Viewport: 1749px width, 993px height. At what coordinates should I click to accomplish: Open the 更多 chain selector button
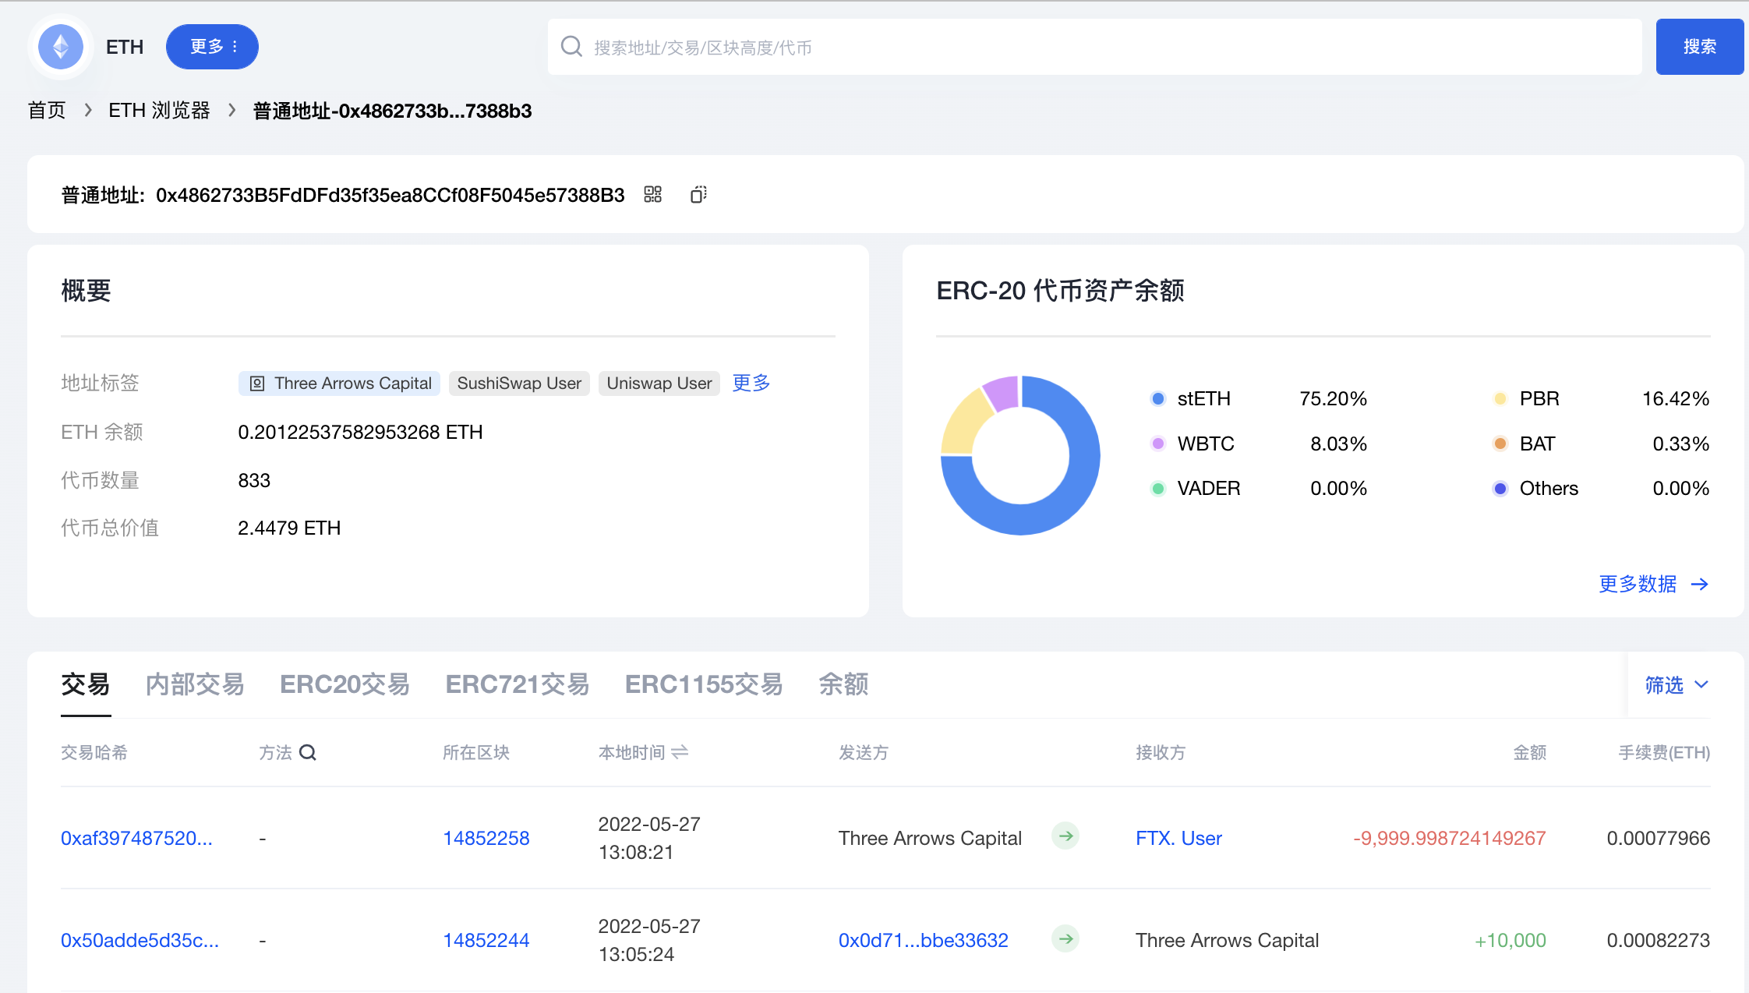(x=212, y=47)
